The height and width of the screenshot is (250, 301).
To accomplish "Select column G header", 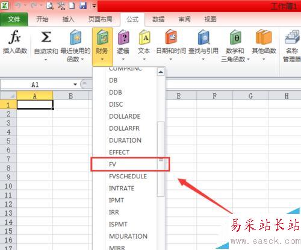I will [x=250, y=96].
